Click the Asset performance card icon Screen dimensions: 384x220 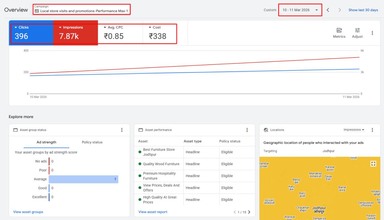tap(140, 130)
